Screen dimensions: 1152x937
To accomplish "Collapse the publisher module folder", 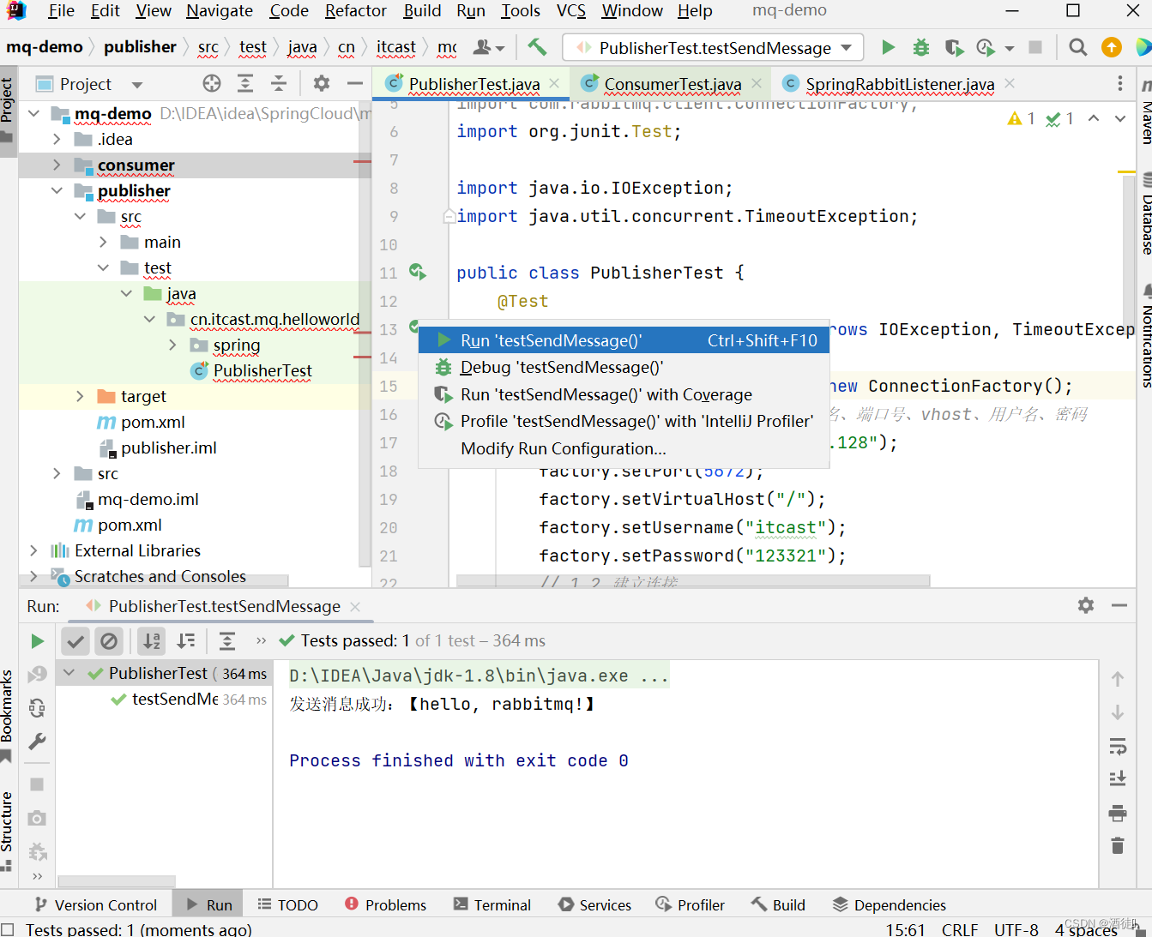I will pyautogui.click(x=57, y=190).
